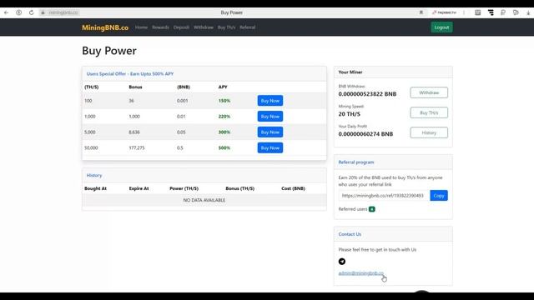This screenshot has width=534, height=300.
Task: Click the 177,275 bonus value
Action: [137, 147]
